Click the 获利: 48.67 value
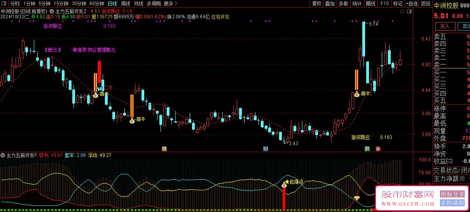Screen dimensions: 470x212 [x=51, y=155]
